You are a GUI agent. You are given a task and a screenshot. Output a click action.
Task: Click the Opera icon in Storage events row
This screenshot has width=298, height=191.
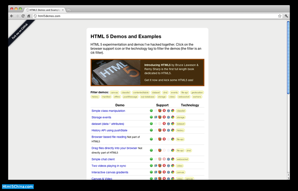click(x=164, y=117)
